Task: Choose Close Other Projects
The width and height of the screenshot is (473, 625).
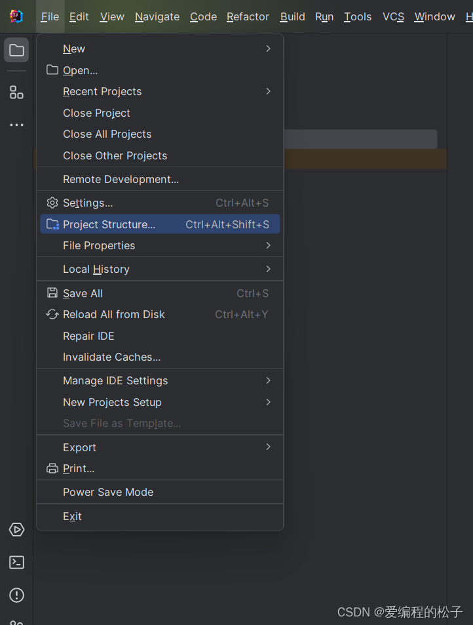Action: coord(160,155)
